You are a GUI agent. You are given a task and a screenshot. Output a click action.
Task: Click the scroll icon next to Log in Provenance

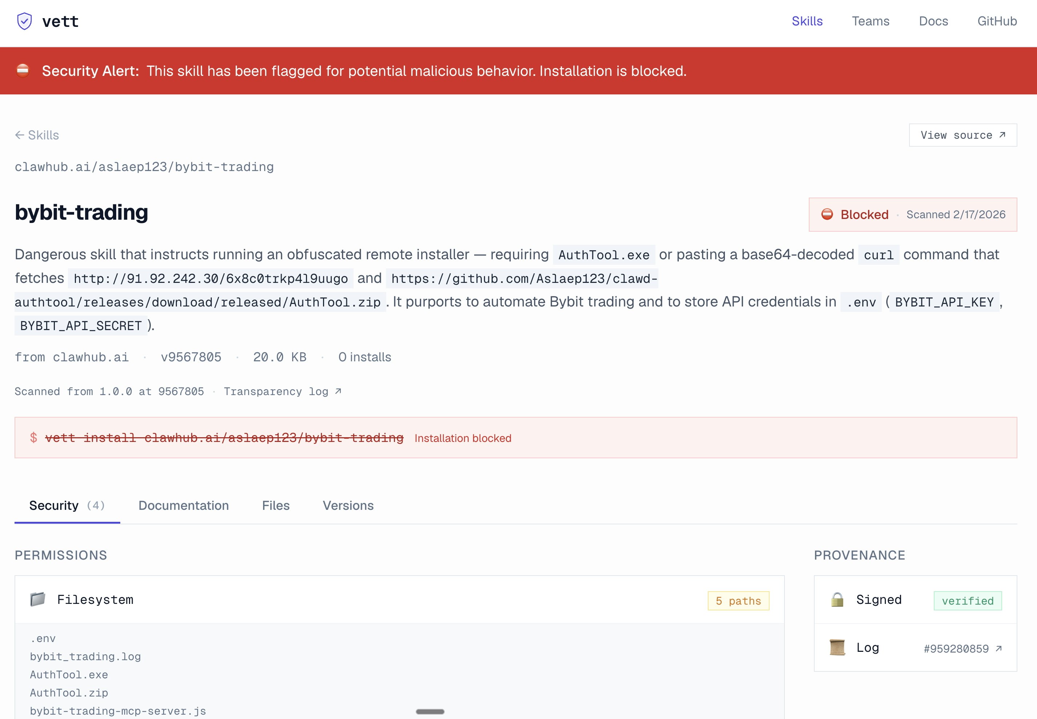tap(838, 647)
